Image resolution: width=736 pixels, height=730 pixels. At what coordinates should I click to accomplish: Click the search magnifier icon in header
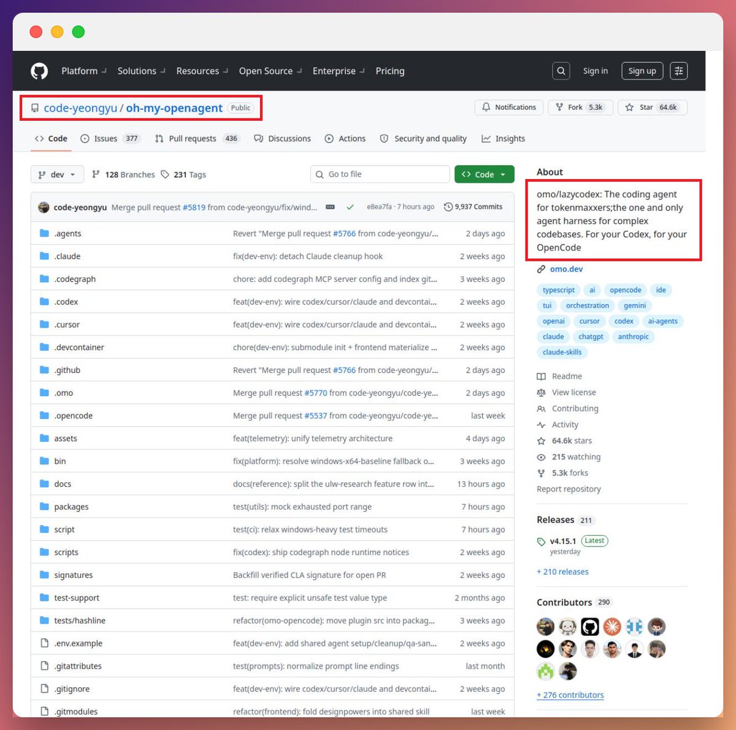tap(561, 71)
